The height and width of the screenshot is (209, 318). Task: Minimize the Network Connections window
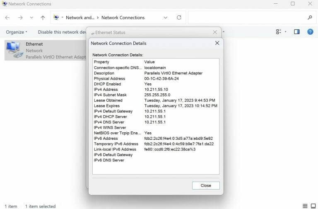[275, 3]
